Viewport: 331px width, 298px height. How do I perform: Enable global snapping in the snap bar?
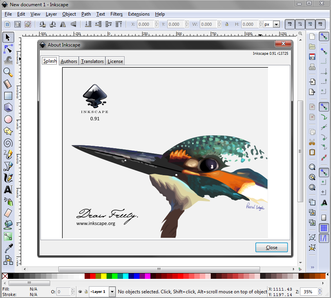click(324, 36)
